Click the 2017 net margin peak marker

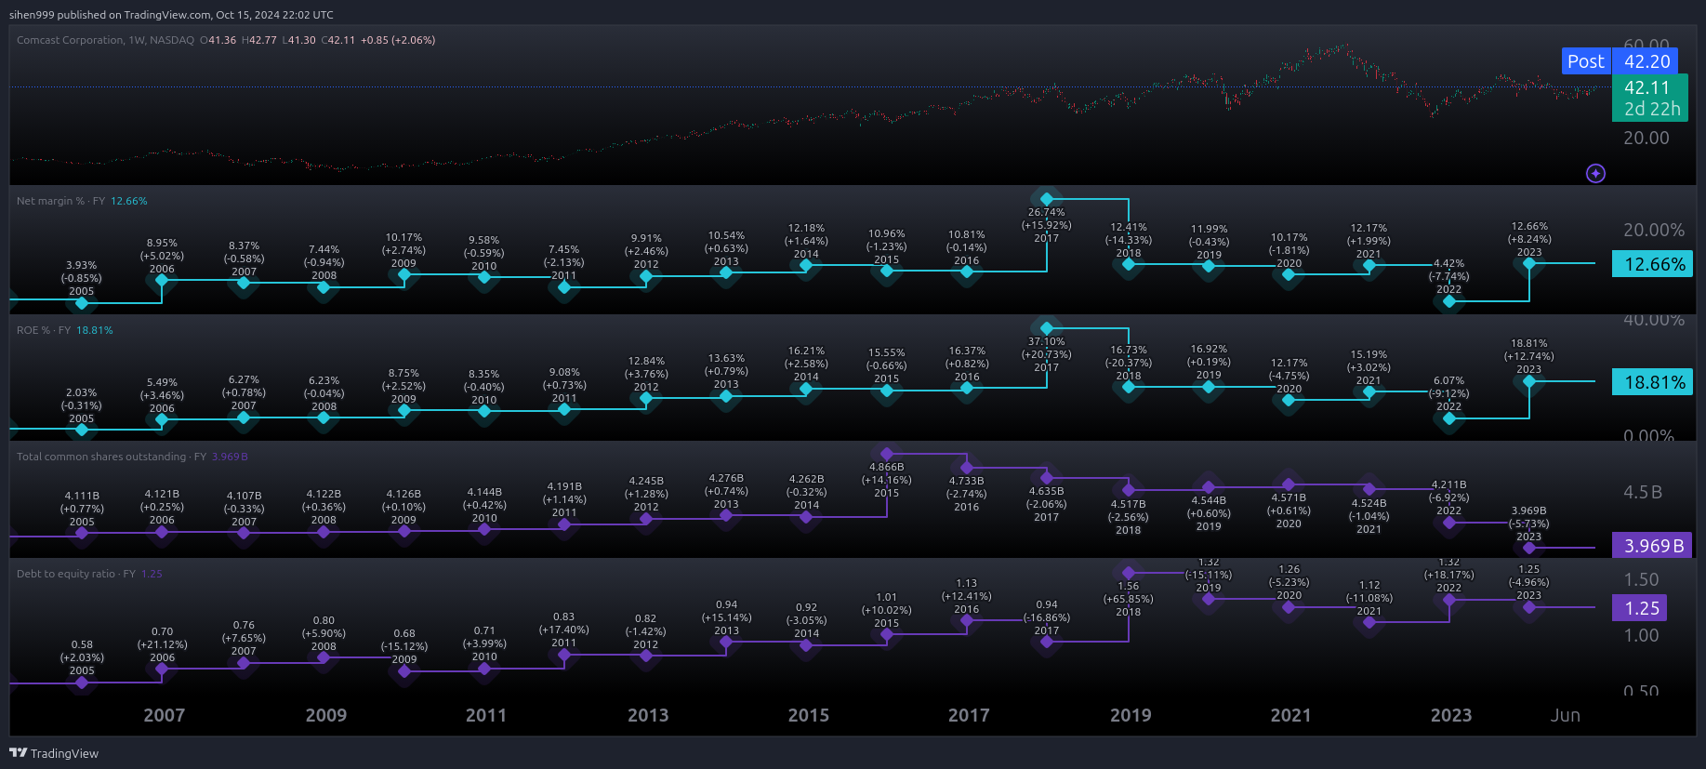coord(1047,199)
